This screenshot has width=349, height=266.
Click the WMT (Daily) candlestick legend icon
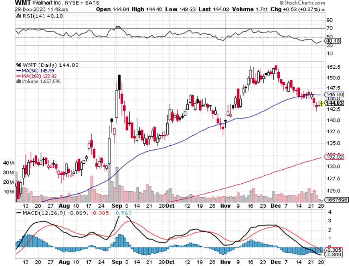click(x=18, y=65)
